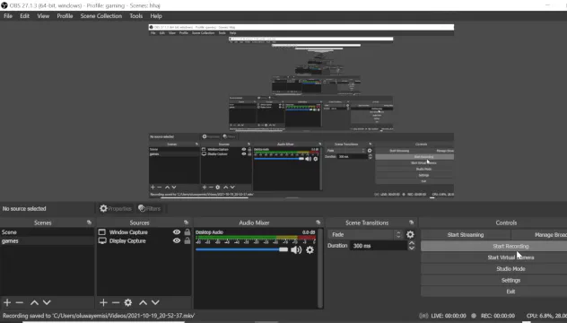
Task: Open Settings from Controls panel
Action: [510, 280]
